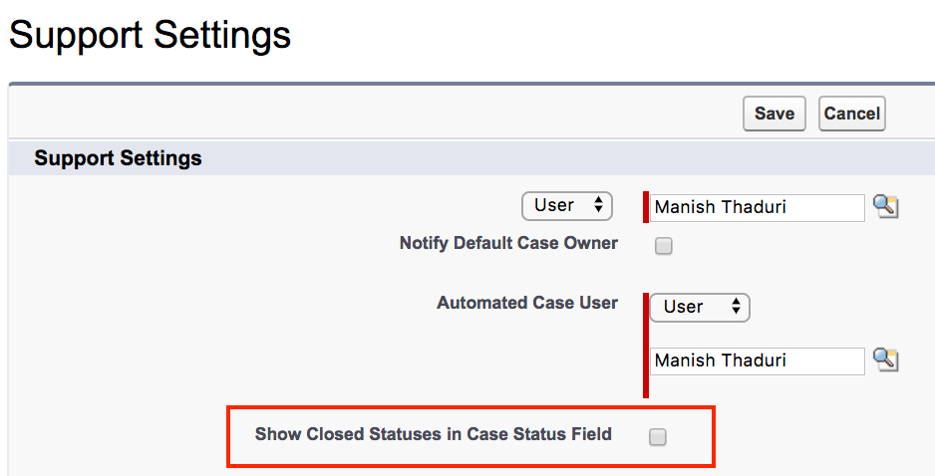Image resolution: width=935 pixels, height=476 pixels.
Task: Click the Notify Default Case Owner label
Action: pos(508,243)
